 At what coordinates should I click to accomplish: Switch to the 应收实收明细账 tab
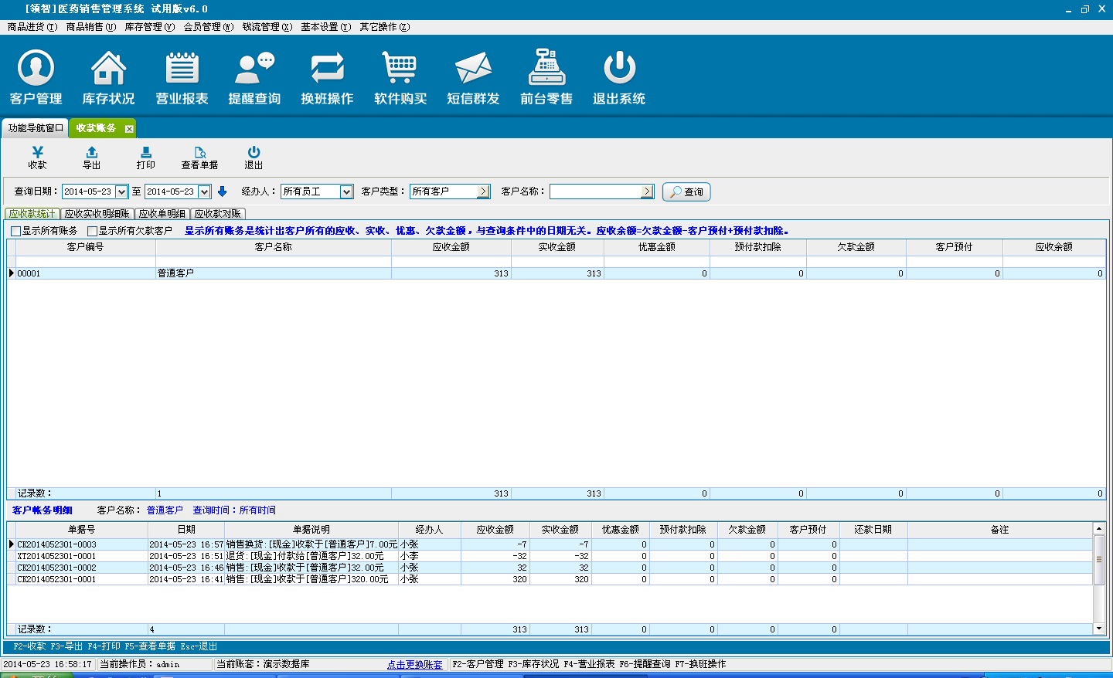(97, 214)
